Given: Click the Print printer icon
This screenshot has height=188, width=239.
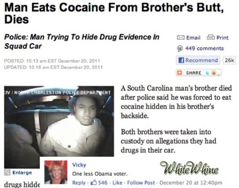Looking at the screenshot, I should [x=211, y=37].
